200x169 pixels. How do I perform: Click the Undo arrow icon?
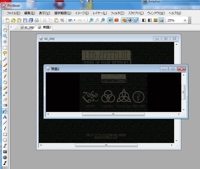pos(70,20)
